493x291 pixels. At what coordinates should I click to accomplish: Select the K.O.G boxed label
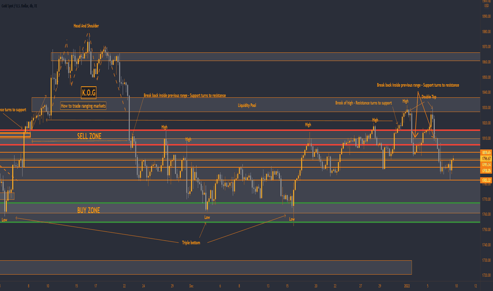[89, 93]
